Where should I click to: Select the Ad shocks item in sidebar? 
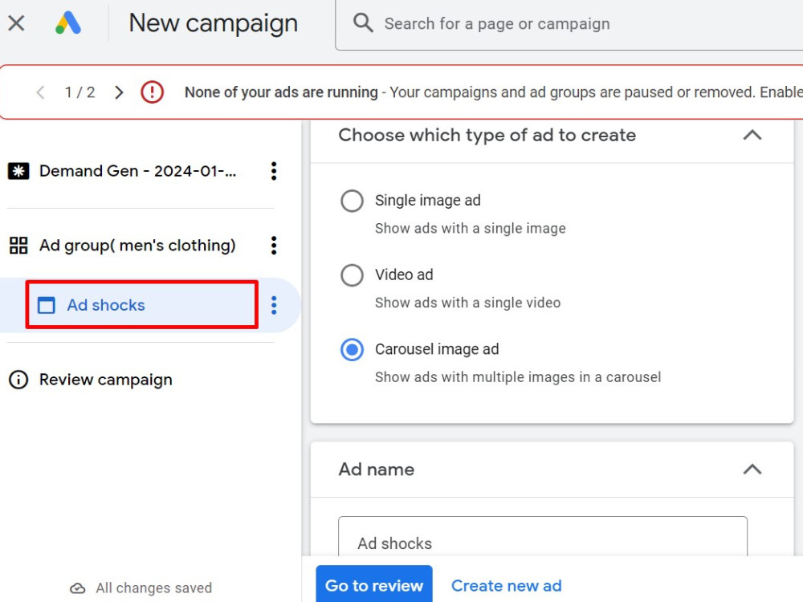tap(142, 305)
